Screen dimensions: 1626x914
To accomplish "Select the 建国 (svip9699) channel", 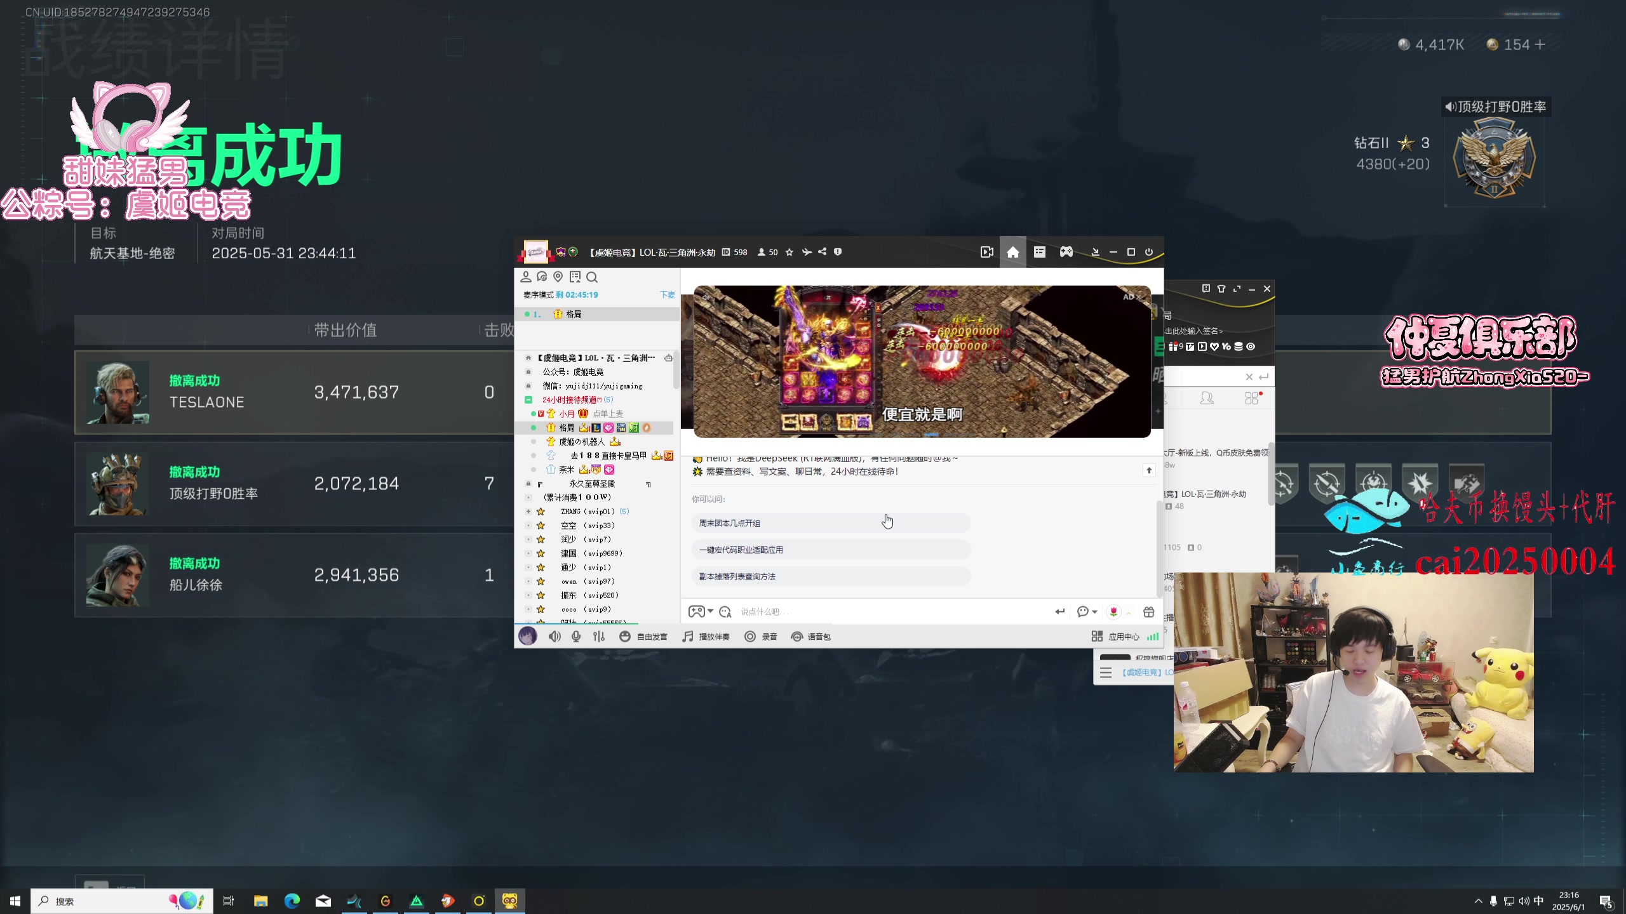I will pyautogui.click(x=591, y=553).
